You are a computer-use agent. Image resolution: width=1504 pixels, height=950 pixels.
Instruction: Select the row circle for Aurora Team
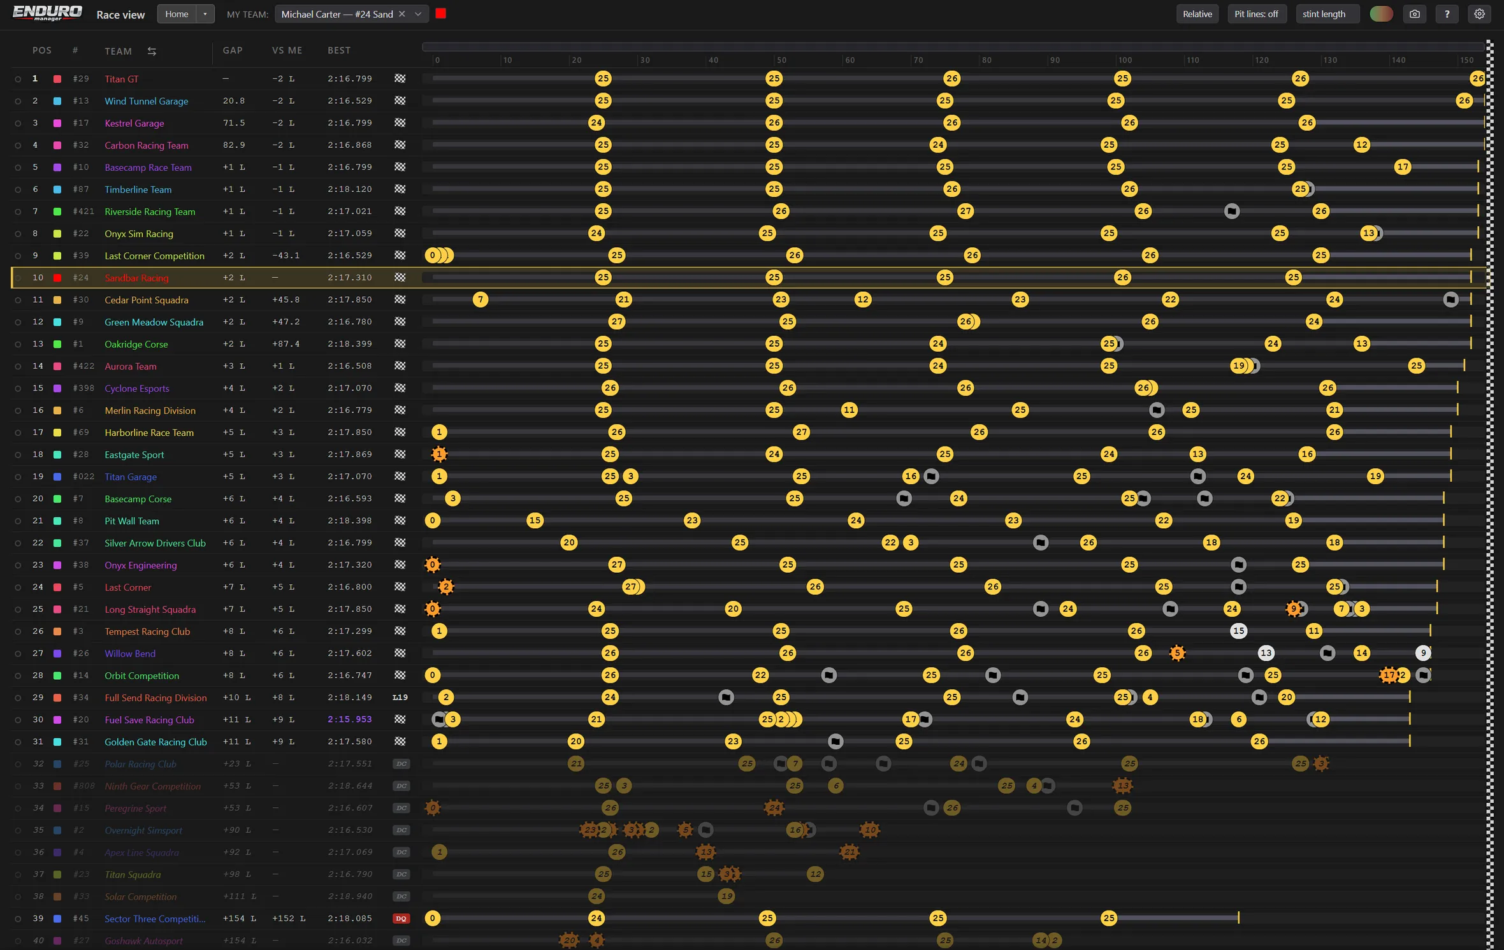18,366
